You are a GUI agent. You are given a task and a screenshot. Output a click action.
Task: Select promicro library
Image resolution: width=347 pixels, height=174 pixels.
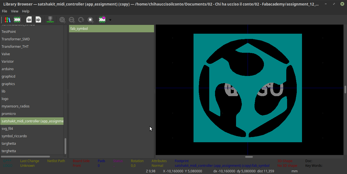click(x=32, y=114)
